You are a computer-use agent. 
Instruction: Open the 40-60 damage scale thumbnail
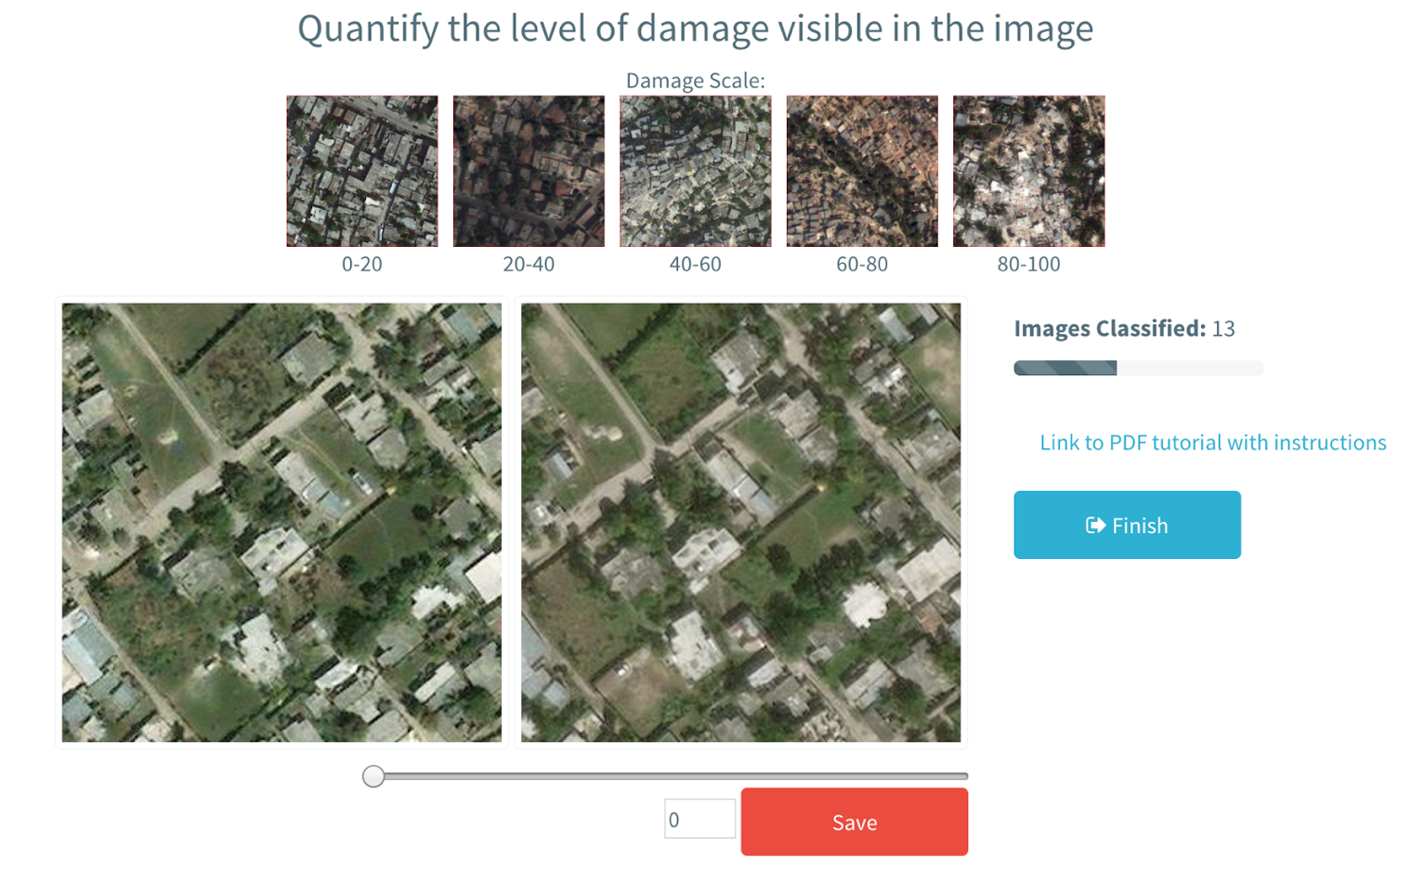(x=695, y=171)
